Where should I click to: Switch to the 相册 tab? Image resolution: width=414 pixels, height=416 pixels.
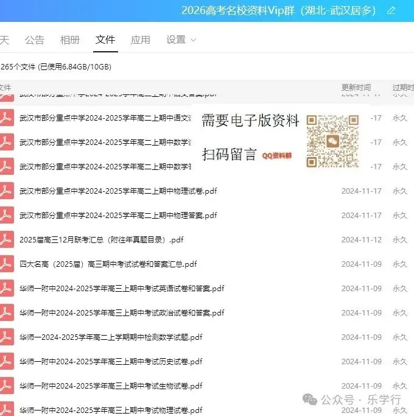click(x=70, y=40)
